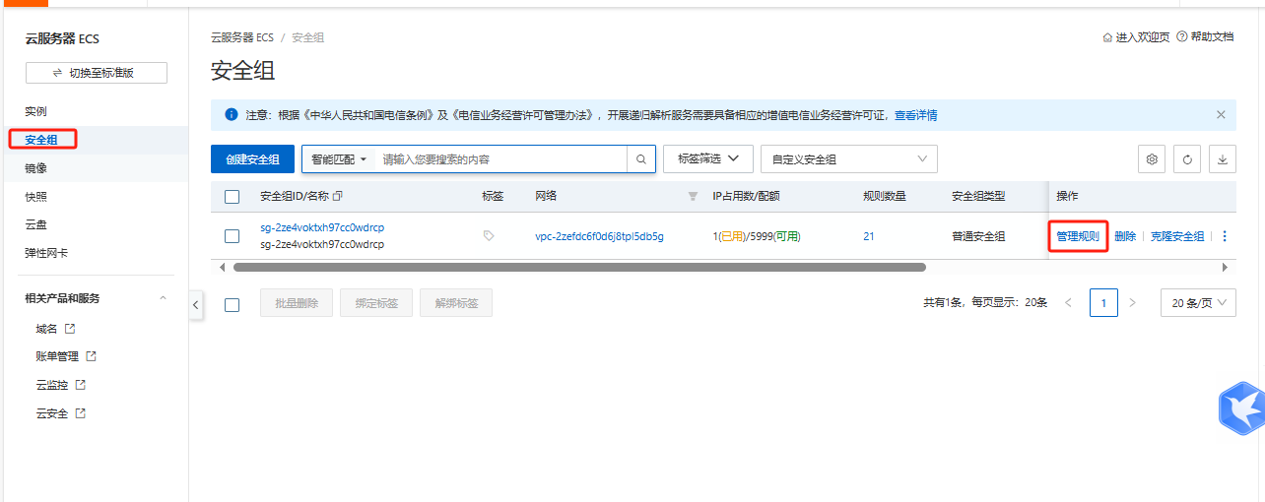Refresh the security group list

1187,159
